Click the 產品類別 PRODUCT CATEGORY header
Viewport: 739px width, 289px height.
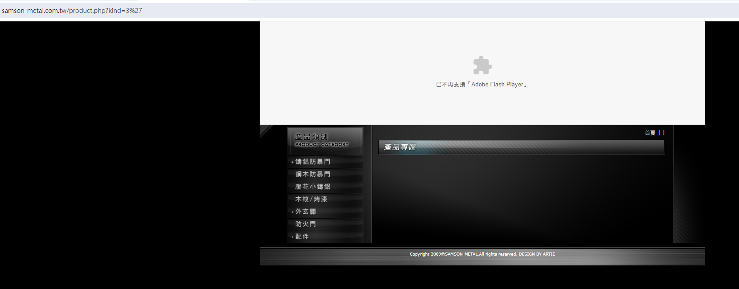[325, 141]
